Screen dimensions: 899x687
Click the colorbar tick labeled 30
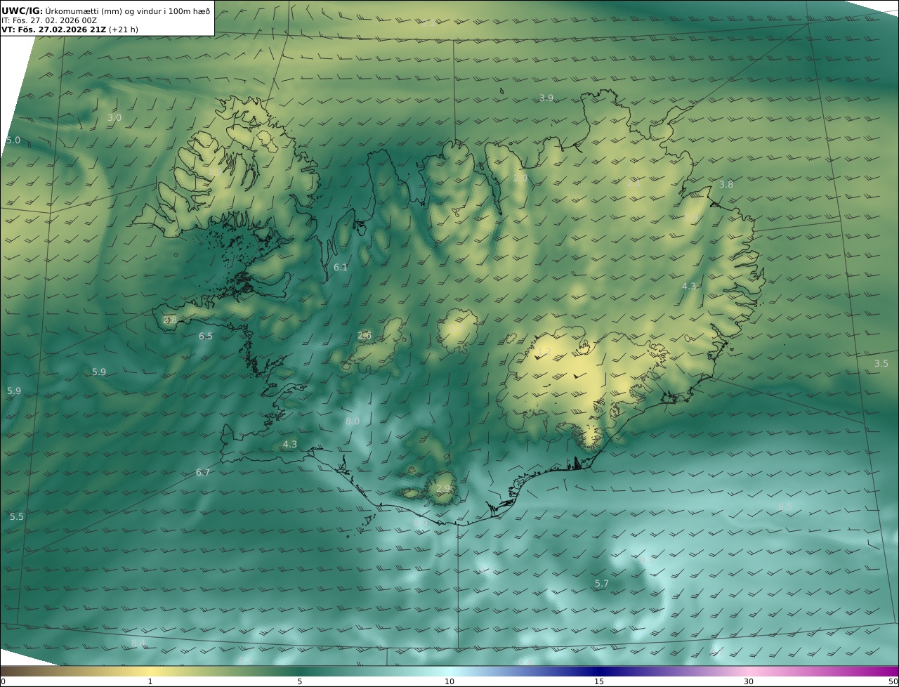(749, 681)
